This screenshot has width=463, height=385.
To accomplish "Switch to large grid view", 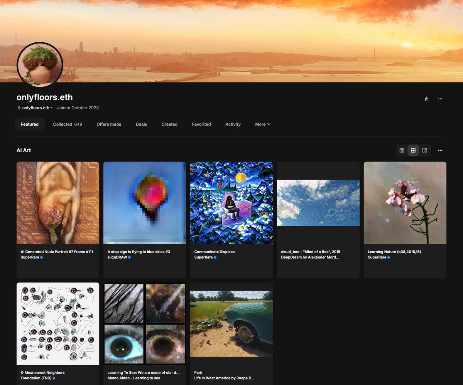I will click(413, 150).
